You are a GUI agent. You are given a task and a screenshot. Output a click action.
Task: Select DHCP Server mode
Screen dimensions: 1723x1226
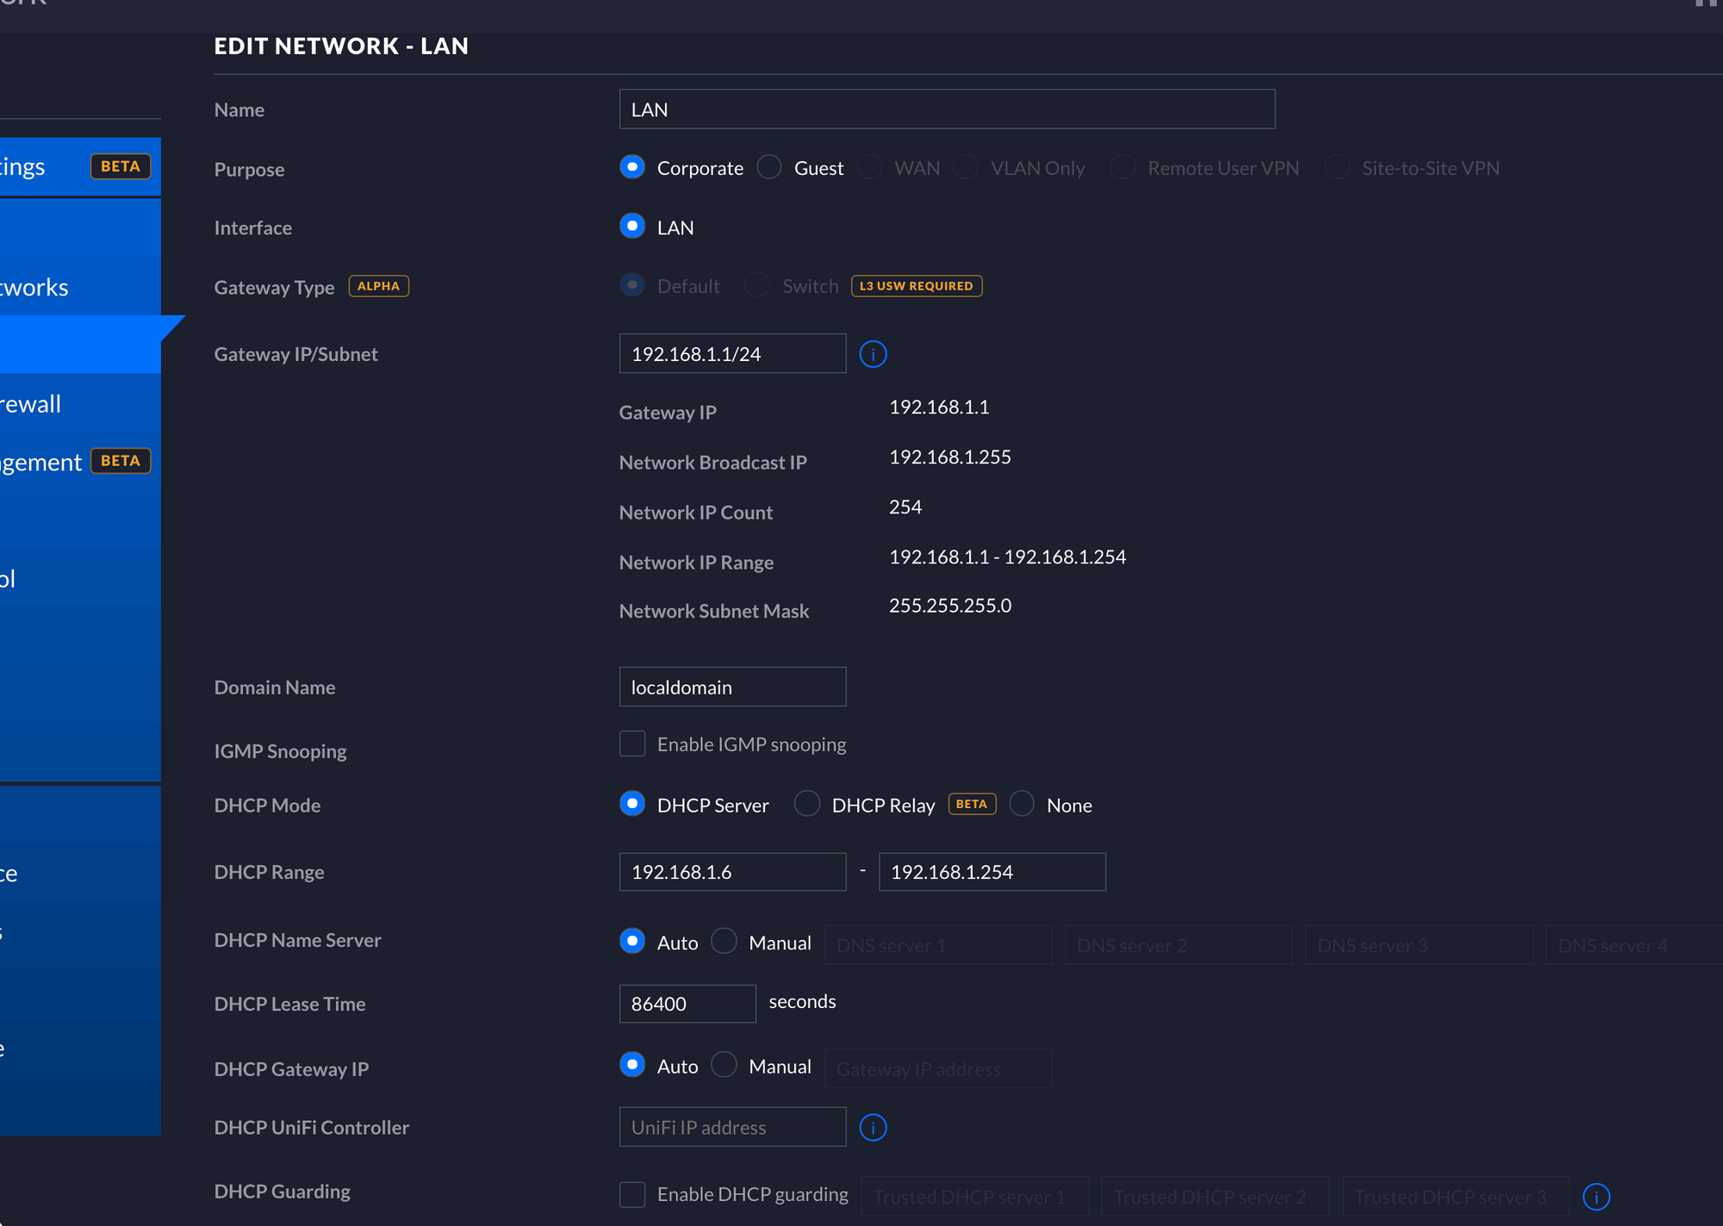coord(632,805)
